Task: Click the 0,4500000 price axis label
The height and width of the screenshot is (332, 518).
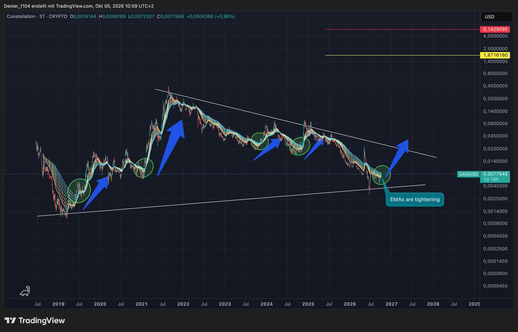Action: tap(496, 86)
